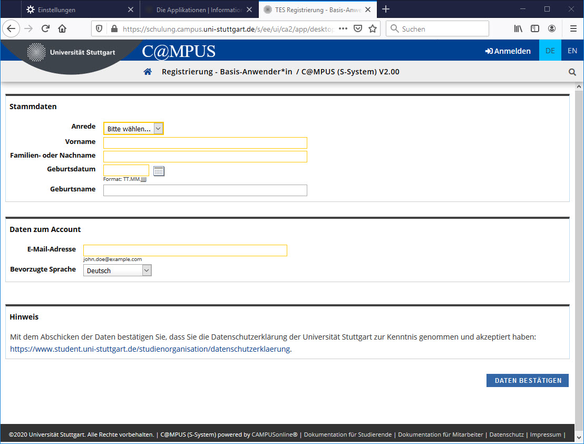Click page scrollbar down arrow
This screenshot has width=584, height=444.
click(579, 437)
